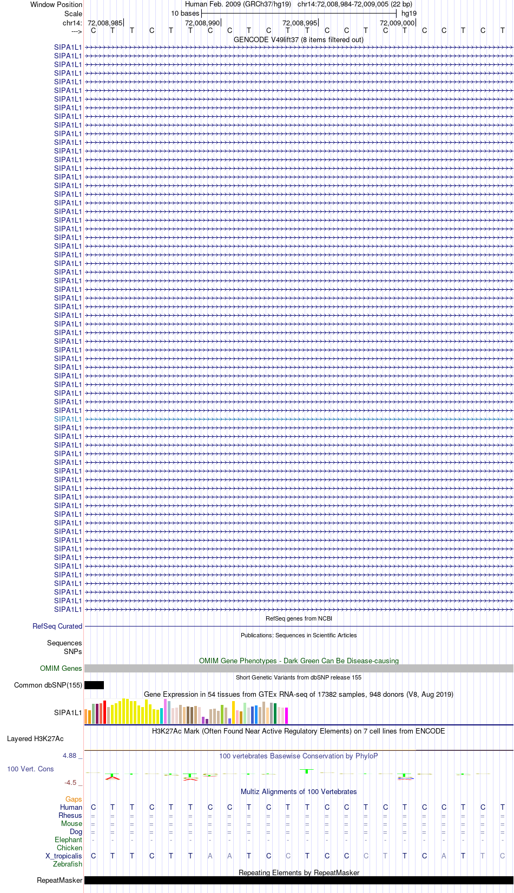The width and height of the screenshot is (514, 893).
Task: Click position label 72,009,000 on ruler
Action: (x=397, y=23)
